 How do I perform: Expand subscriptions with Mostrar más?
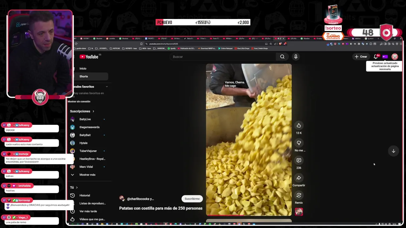[87, 174]
